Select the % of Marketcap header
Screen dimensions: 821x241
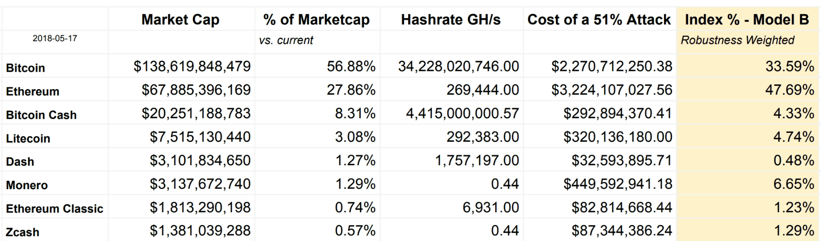[x=316, y=19]
